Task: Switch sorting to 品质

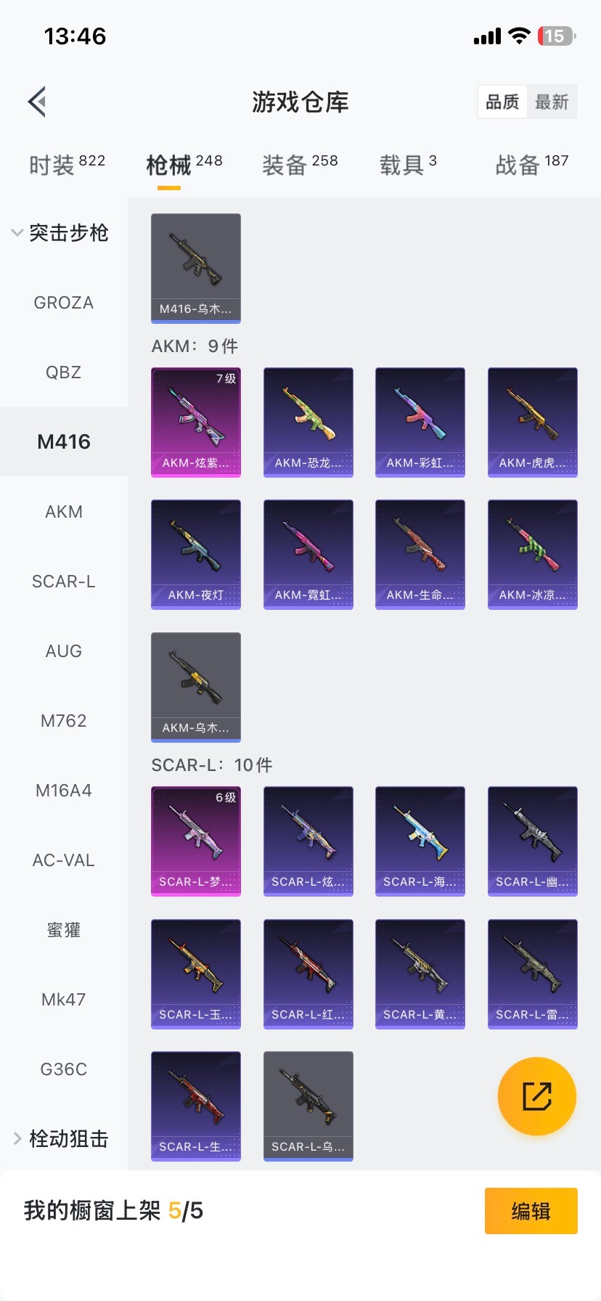Action: 502,102
